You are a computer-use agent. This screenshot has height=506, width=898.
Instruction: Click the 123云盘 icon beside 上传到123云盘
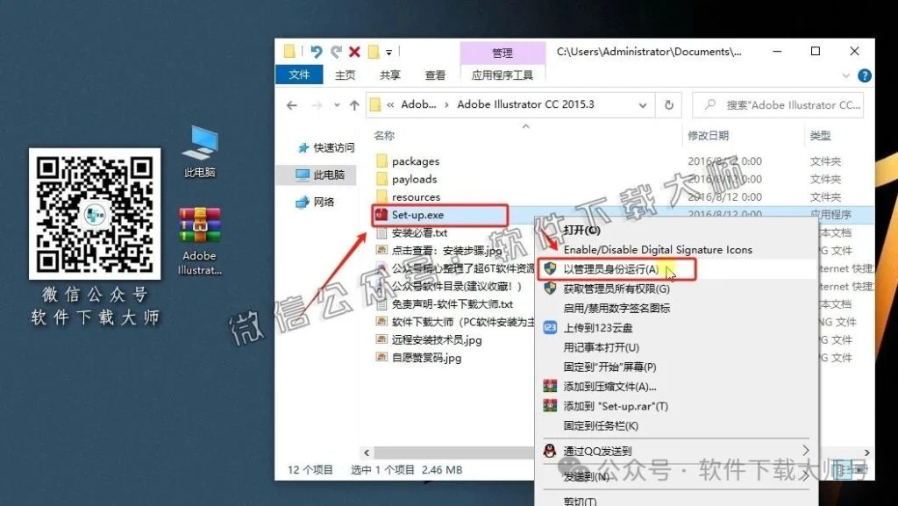tap(549, 329)
